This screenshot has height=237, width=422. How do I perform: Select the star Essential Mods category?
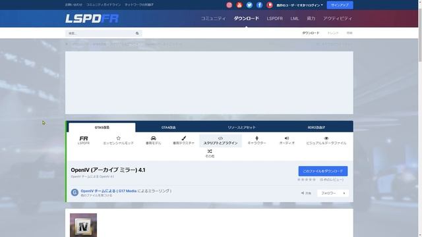pyautogui.click(x=119, y=140)
